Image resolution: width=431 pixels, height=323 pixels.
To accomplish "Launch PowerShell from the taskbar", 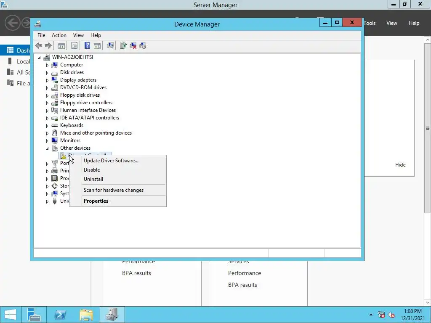I will coord(60,315).
